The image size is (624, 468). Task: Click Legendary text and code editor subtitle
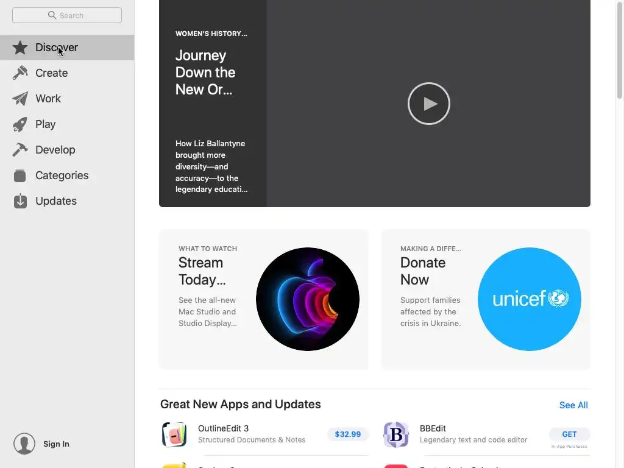[473, 440]
